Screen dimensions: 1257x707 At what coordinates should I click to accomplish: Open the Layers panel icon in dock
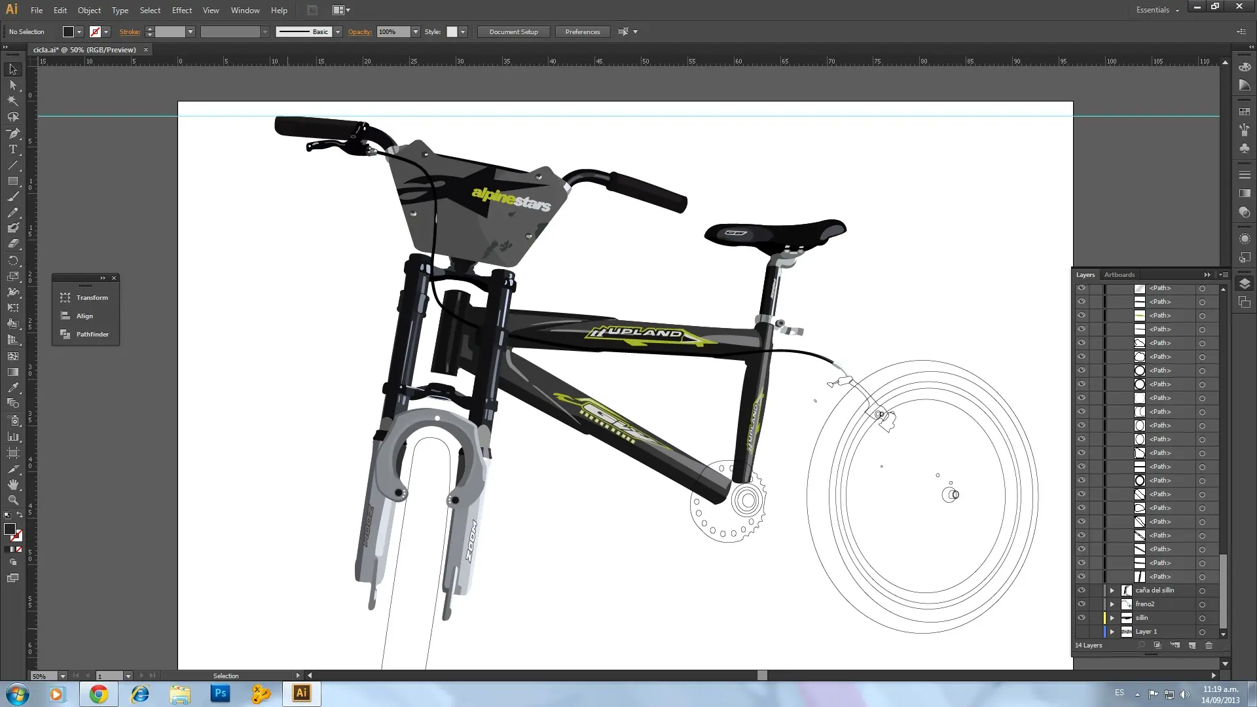coord(1245,283)
